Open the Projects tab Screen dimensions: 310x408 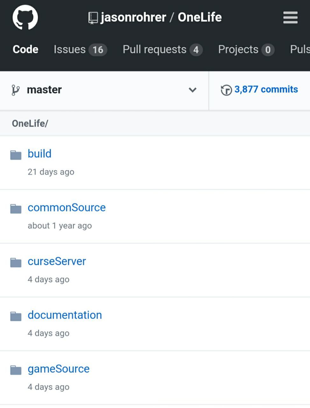(x=246, y=50)
